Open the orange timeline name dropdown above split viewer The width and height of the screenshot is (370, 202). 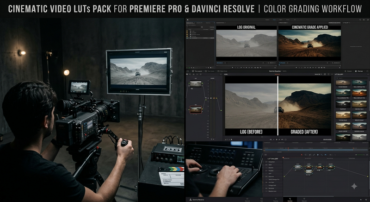click(x=278, y=75)
